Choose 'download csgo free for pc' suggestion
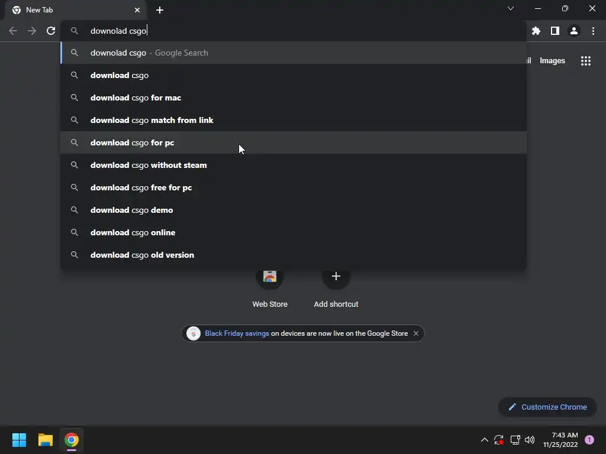This screenshot has width=606, height=454. click(x=294, y=187)
